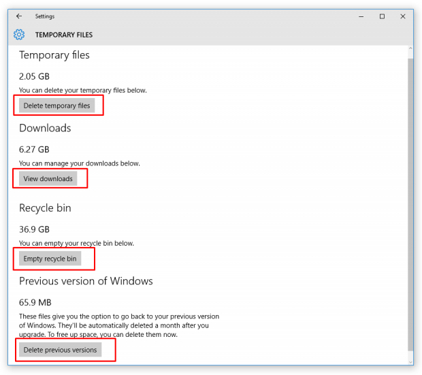Image resolution: width=422 pixels, height=375 pixels.
Task: Click the Empty recycle bin button
Action: click(x=50, y=259)
